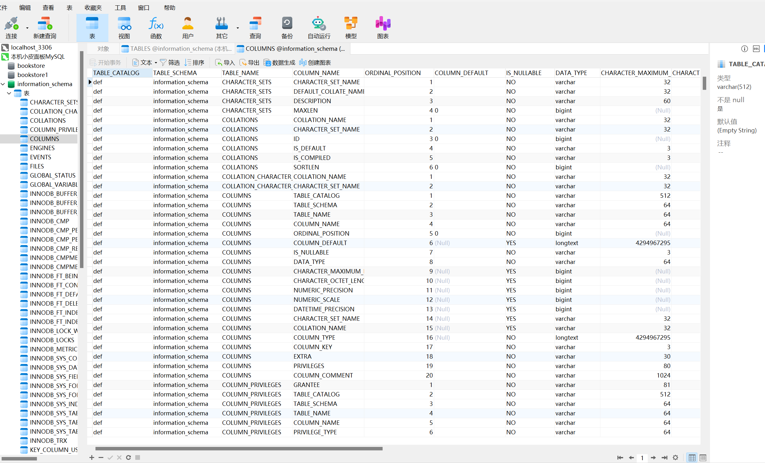This screenshot has width=765, height=463.
Task: Show the DDL panel icon
Action: click(x=756, y=49)
